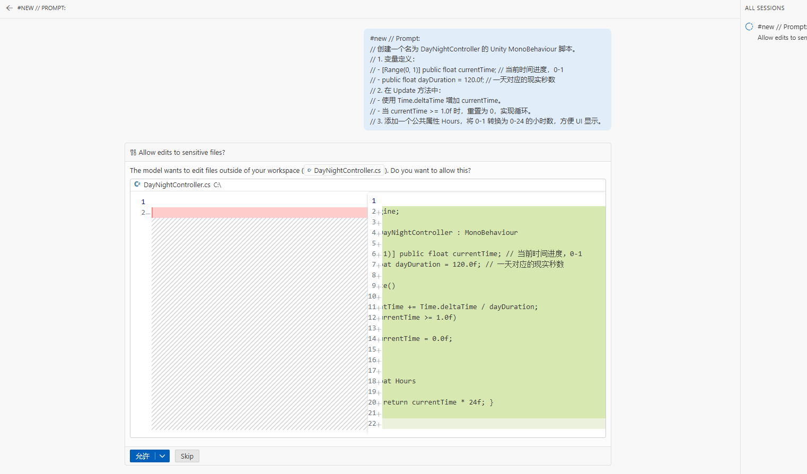The height and width of the screenshot is (474, 807).
Task: Click the C# icon in diff file header
Action: click(x=137, y=185)
